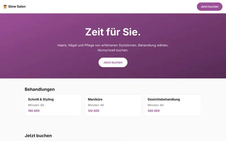Click the 120 AED price

pyautogui.click(x=94, y=111)
